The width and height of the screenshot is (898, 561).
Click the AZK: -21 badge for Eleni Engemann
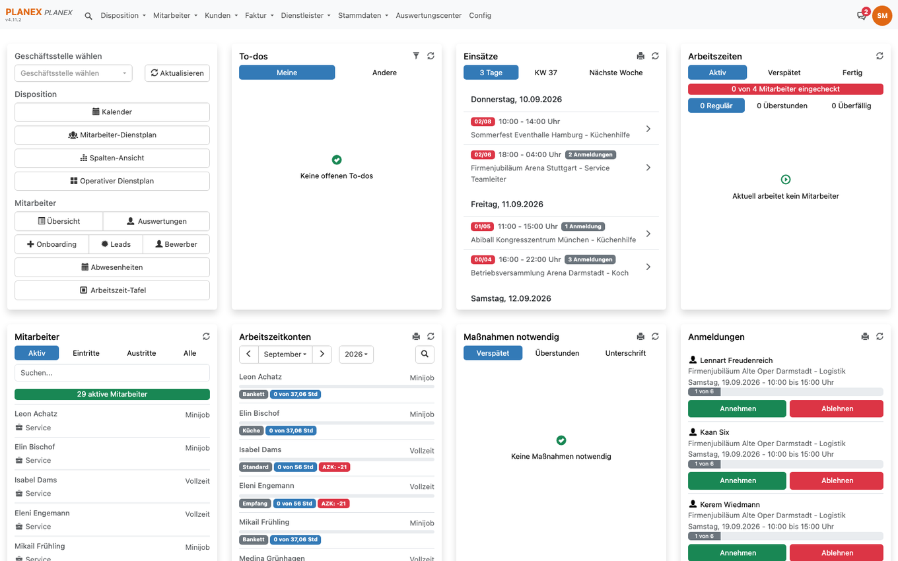pos(334,504)
